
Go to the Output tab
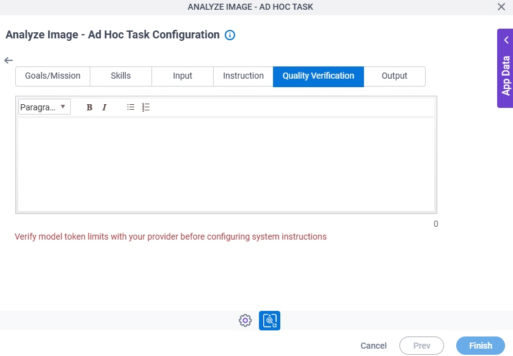tap(395, 76)
